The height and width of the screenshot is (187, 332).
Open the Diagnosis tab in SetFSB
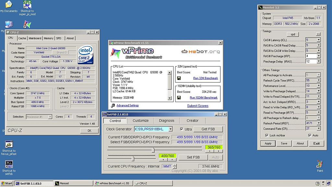coord(167,121)
